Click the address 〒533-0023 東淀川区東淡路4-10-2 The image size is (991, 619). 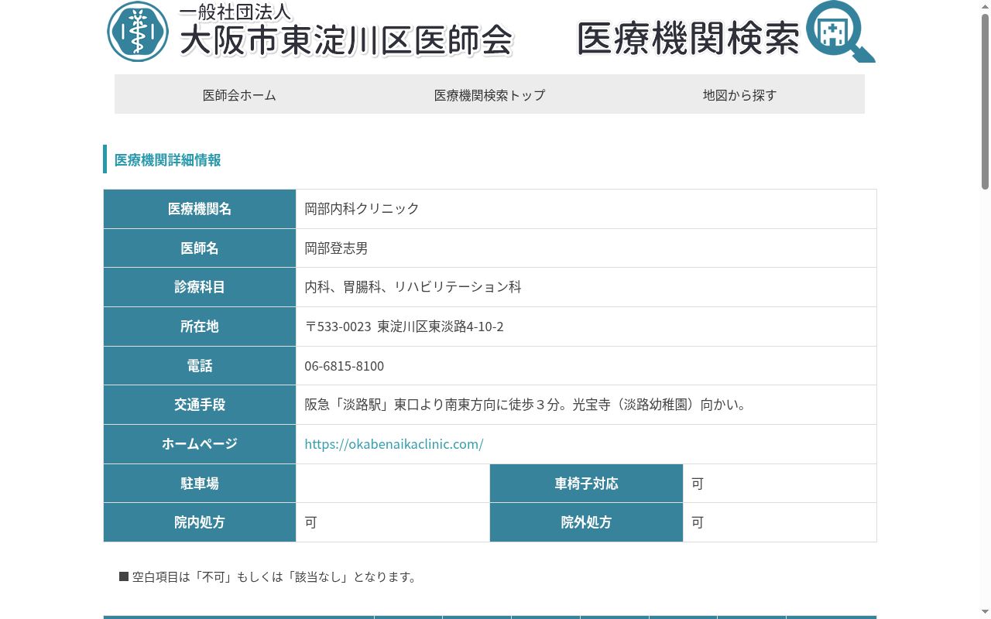coord(404,327)
